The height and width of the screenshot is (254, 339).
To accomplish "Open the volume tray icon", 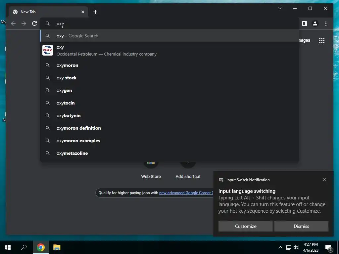I will pos(296,247).
